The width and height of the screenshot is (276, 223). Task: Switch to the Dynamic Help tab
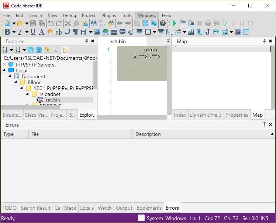(x=206, y=115)
